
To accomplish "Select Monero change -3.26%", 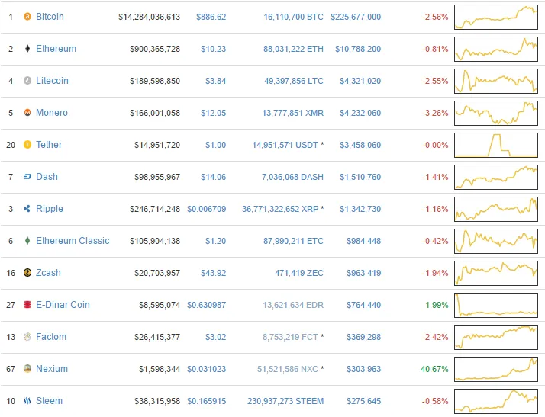I will [435, 113].
